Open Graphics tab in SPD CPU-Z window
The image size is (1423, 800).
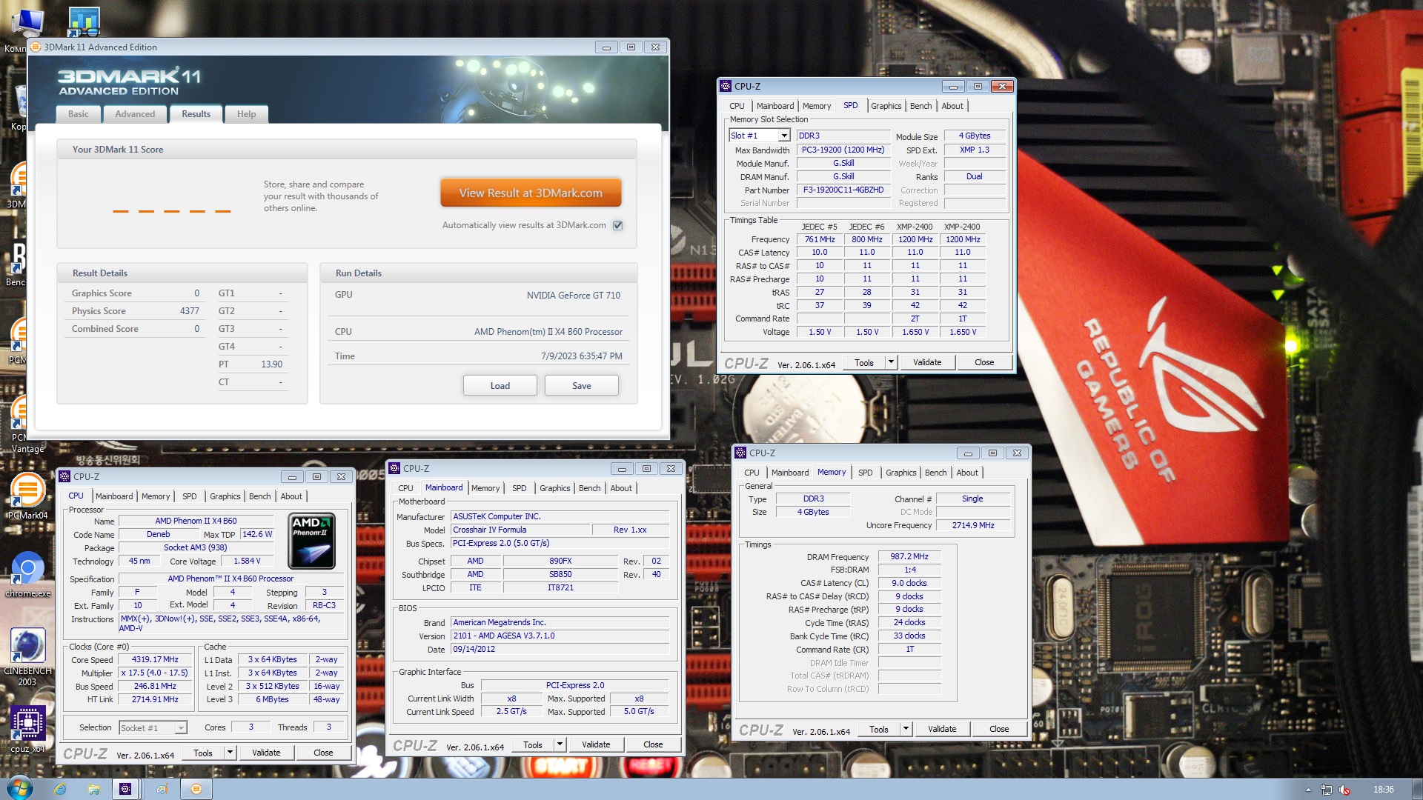point(886,106)
